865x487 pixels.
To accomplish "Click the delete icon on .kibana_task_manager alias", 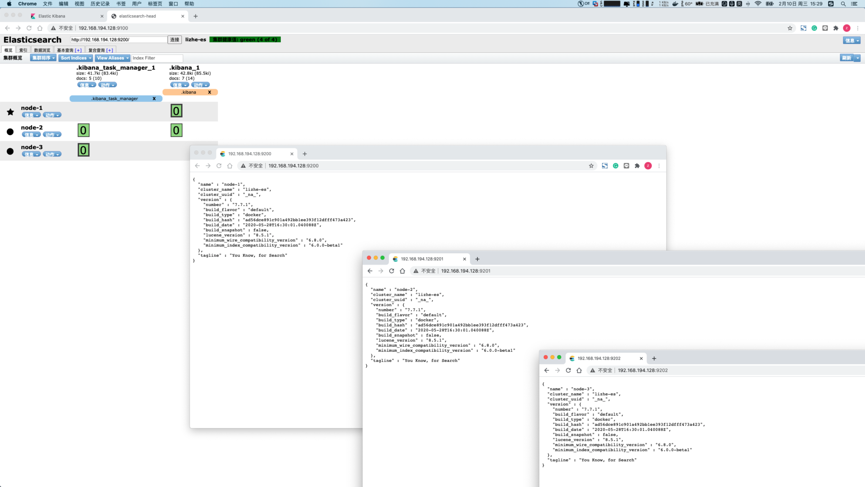I will coord(154,98).
